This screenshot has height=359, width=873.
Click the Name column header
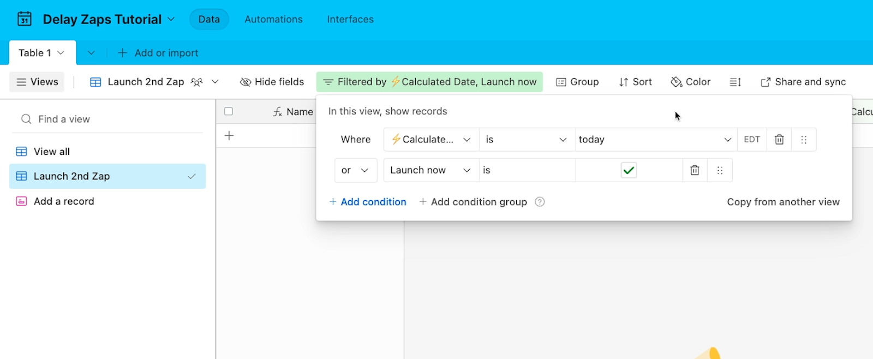[293, 112]
